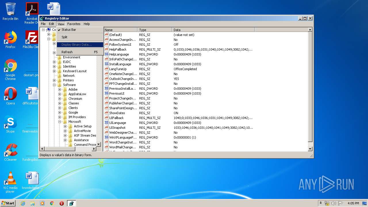Open the Opera desktop shortcut
This screenshot has width=368, height=207.
10,96
